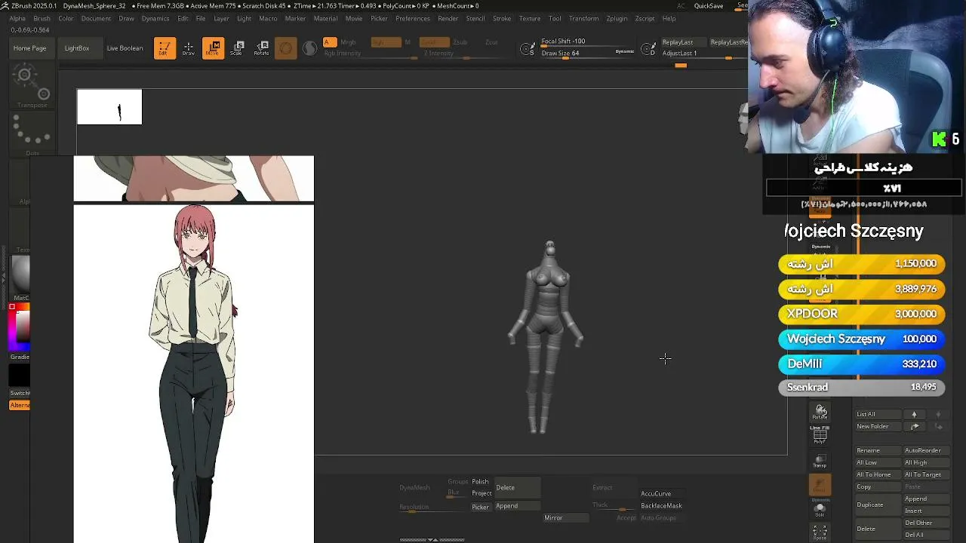Click the black secondary color swatch
Viewport: 966px width, 543px height.
pos(20,375)
